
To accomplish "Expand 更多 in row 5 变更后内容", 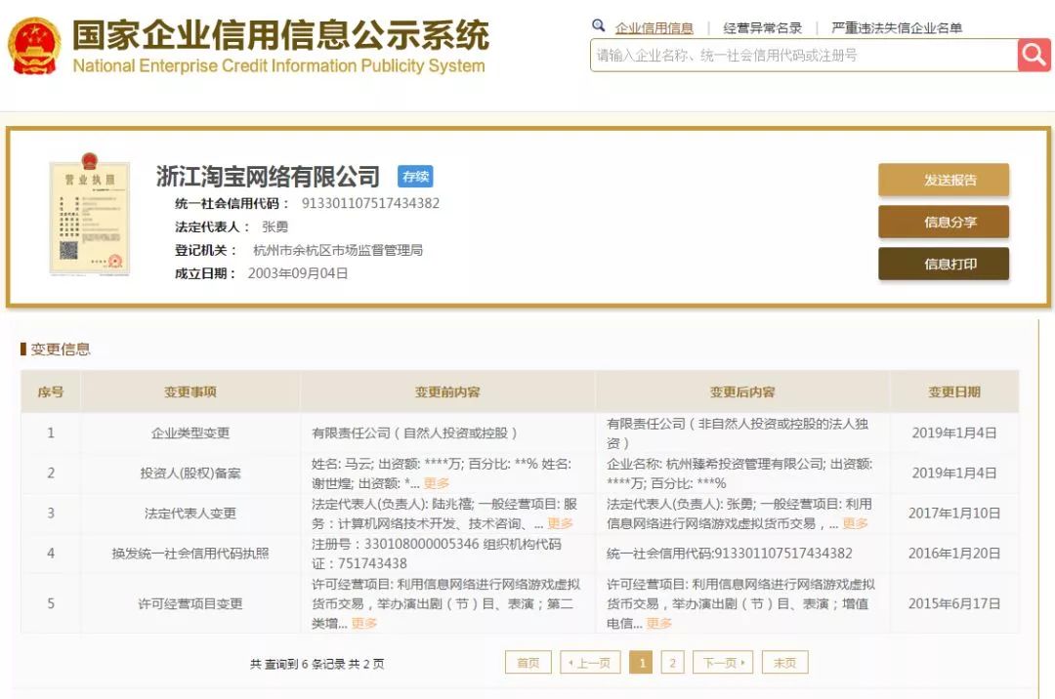I will pyautogui.click(x=658, y=623).
